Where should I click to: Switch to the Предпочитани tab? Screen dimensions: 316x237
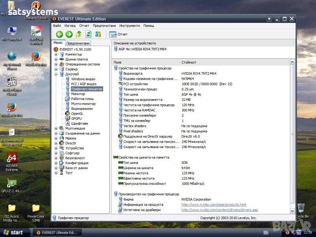click(78, 43)
